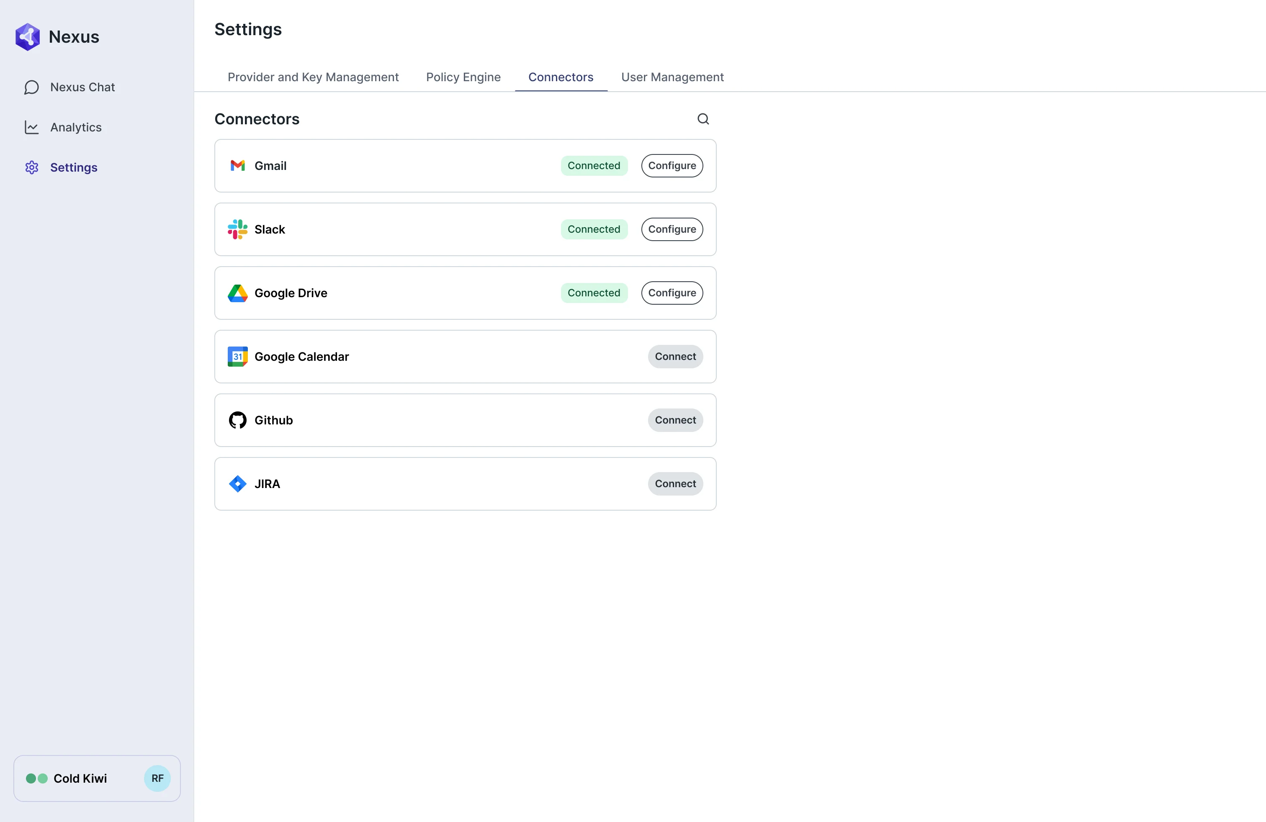Click the Nexus logo icon
Image resolution: width=1266 pixels, height=822 pixels.
point(28,37)
